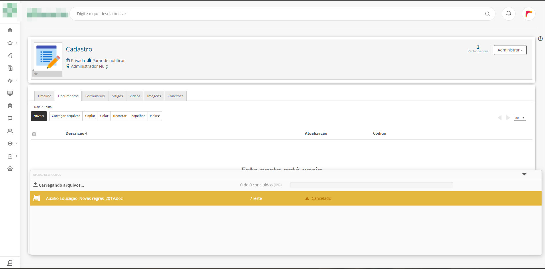This screenshot has width=545, height=269.
Task: Open the Mais dropdown menu
Action: (155, 116)
